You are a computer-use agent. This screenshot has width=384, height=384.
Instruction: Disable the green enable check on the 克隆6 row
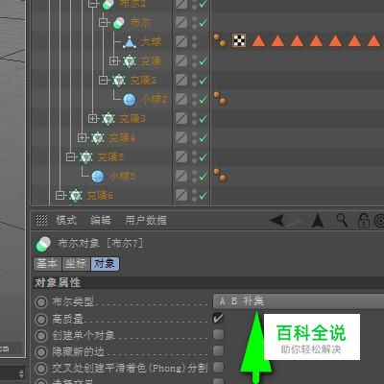(204, 196)
